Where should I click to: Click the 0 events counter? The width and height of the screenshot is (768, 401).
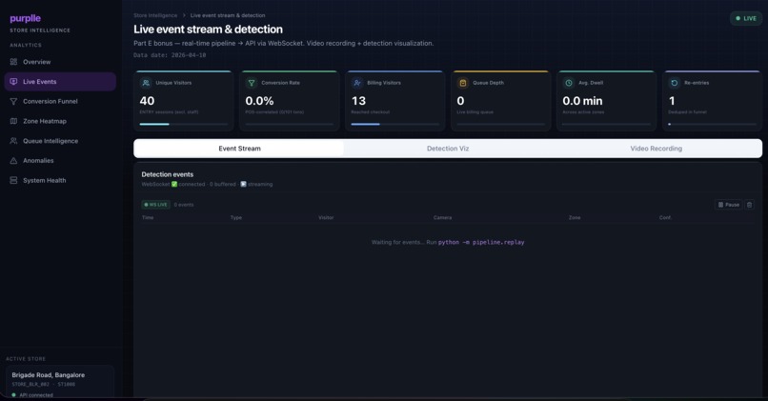184,205
